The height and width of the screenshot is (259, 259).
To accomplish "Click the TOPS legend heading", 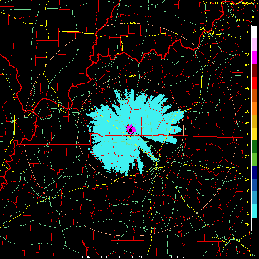I will [253, 17].
